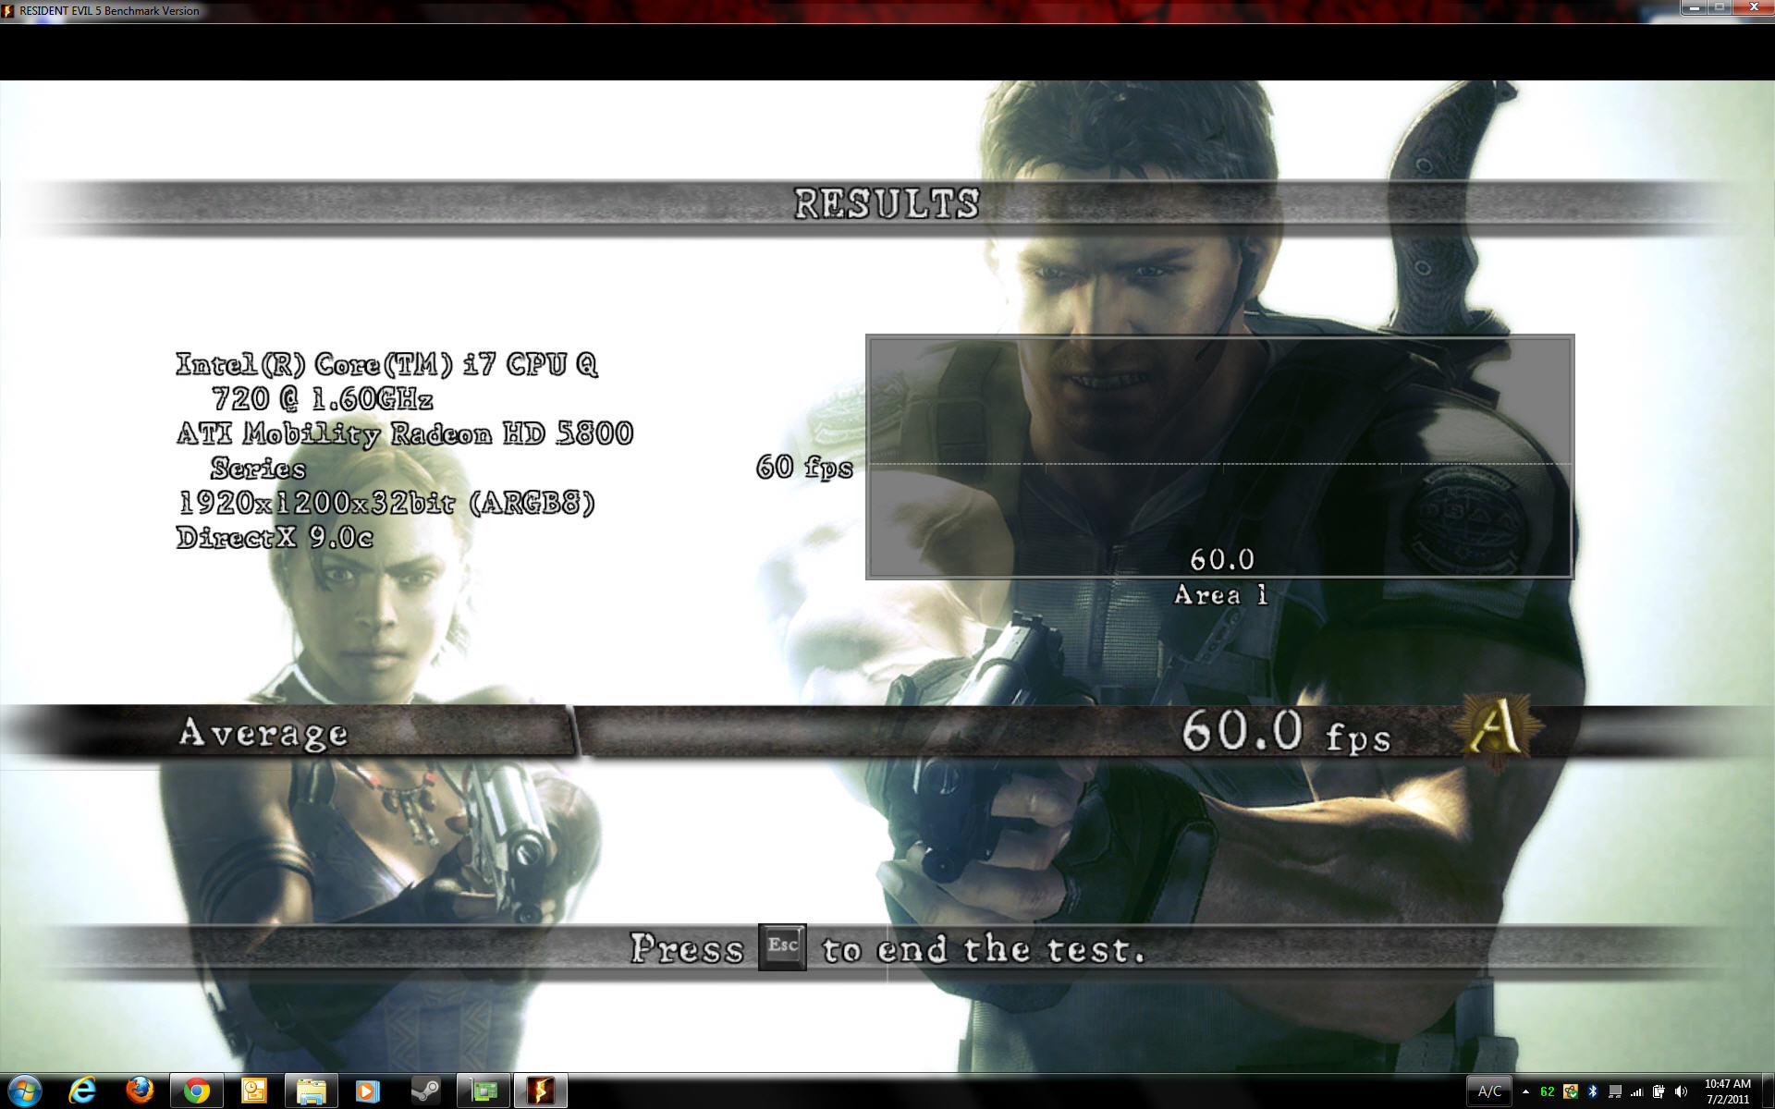
Task: Click the 720 @ 1.60GHz text
Action: click(x=323, y=399)
